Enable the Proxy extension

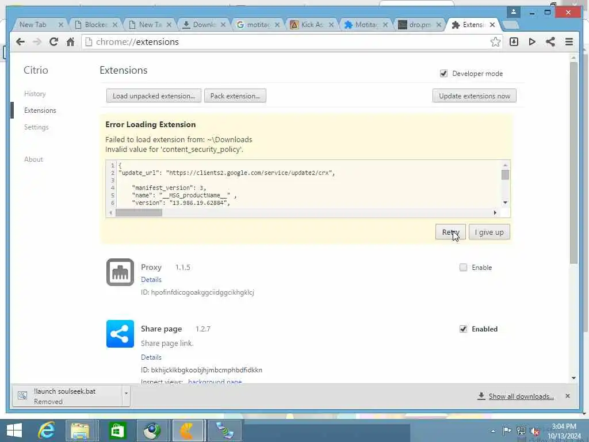(463, 267)
